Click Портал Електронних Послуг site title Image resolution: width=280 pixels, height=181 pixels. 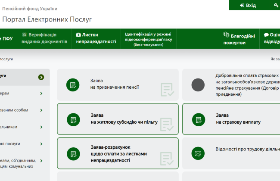tap(47, 19)
